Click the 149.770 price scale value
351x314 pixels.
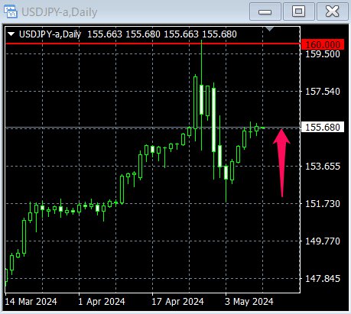pyautogui.click(x=323, y=241)
